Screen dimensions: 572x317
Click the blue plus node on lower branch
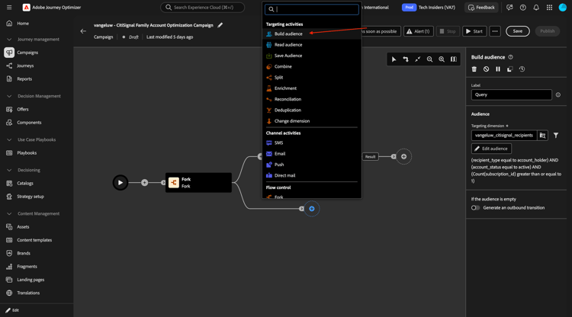(311, 209)
